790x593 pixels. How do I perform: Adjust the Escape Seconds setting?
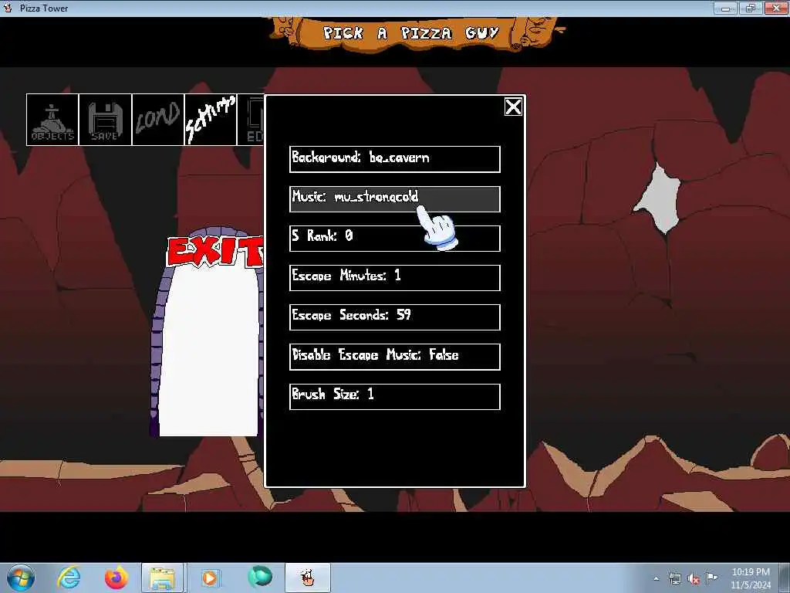[x=394, y=317]
